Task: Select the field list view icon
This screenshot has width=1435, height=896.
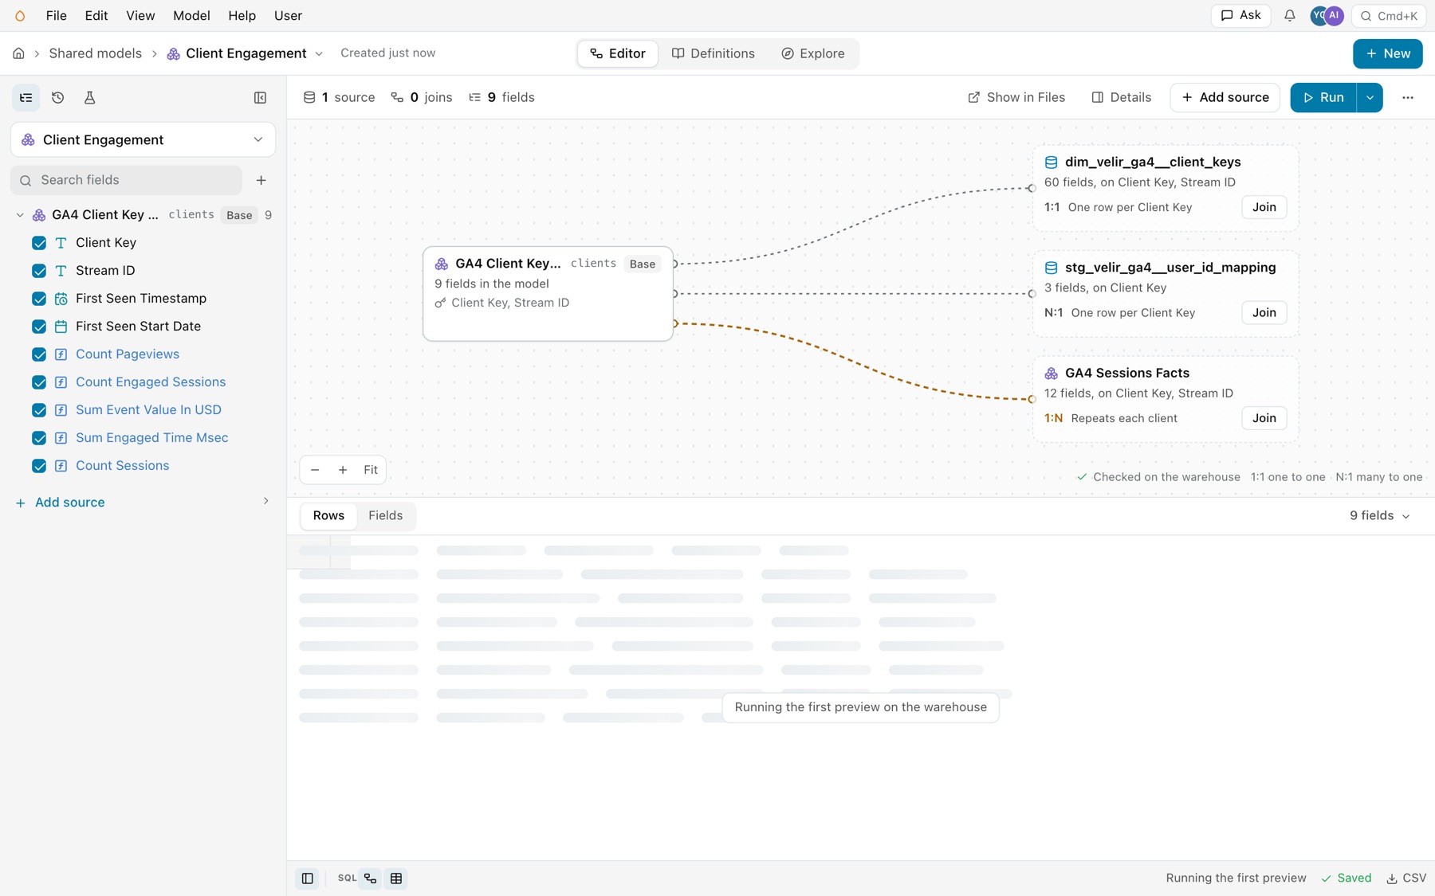Action: point(26,97)
